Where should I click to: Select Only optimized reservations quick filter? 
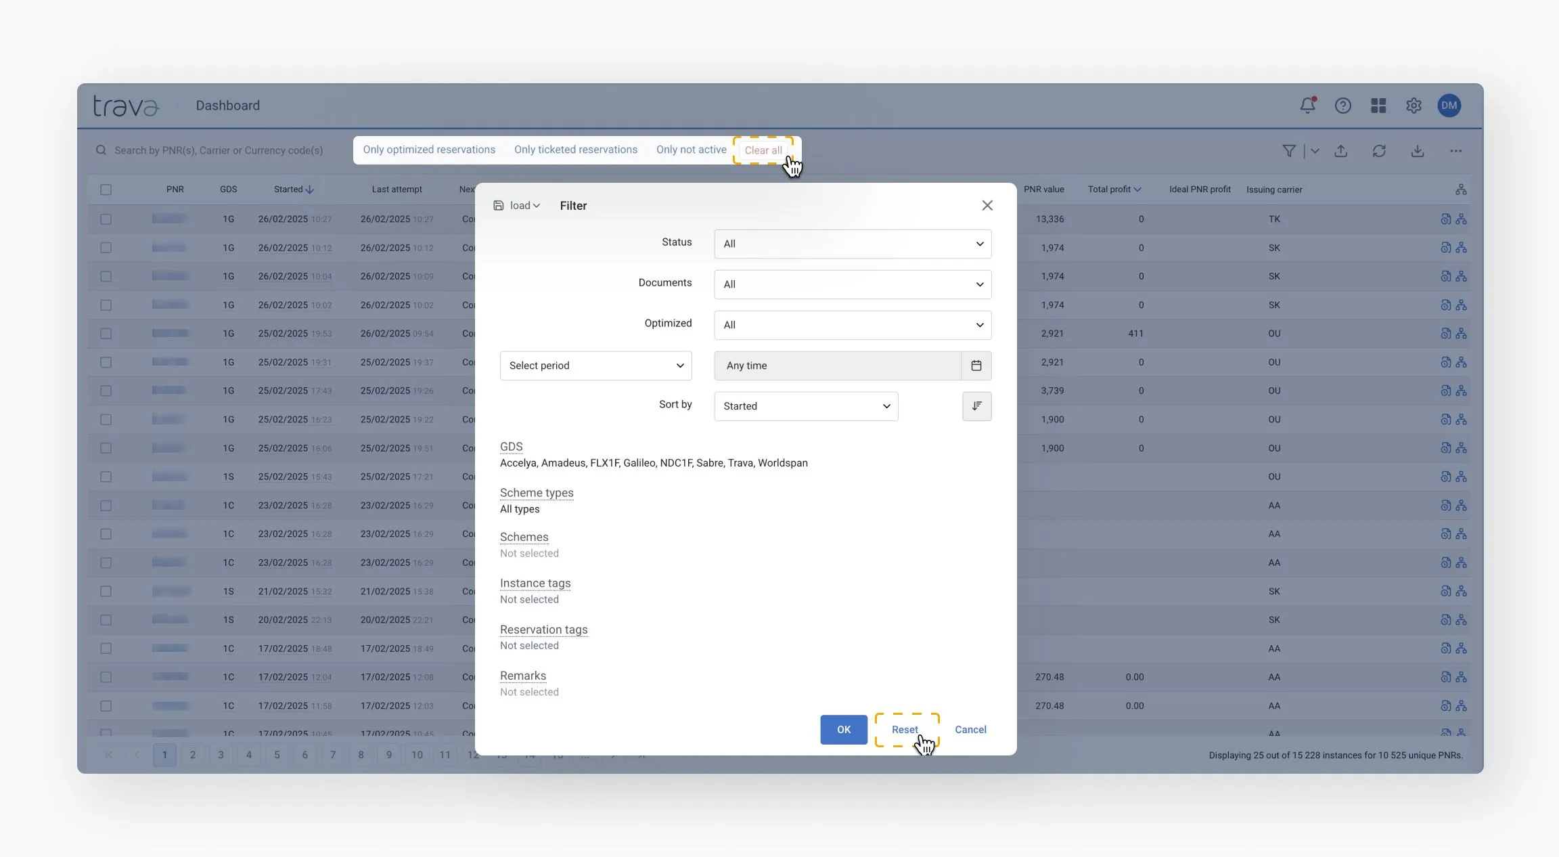[429, 150]
